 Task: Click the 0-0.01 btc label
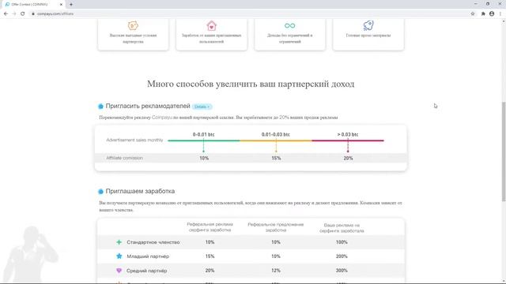coord(204,135)
